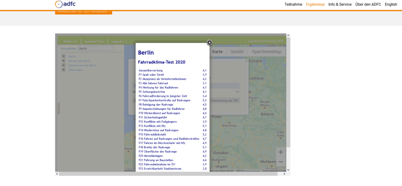Click F9 Ampelschaltungen für Radfahrer row
Screen dimensions: 402x186
pos(173,109)
